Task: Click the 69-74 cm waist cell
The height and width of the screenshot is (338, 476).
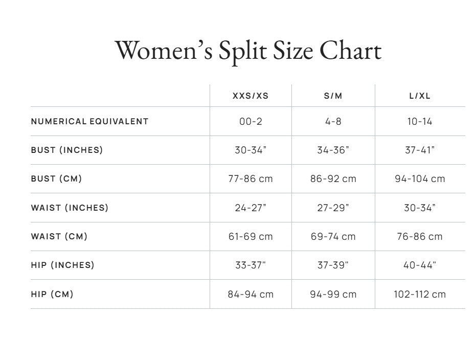Action: 333,236
